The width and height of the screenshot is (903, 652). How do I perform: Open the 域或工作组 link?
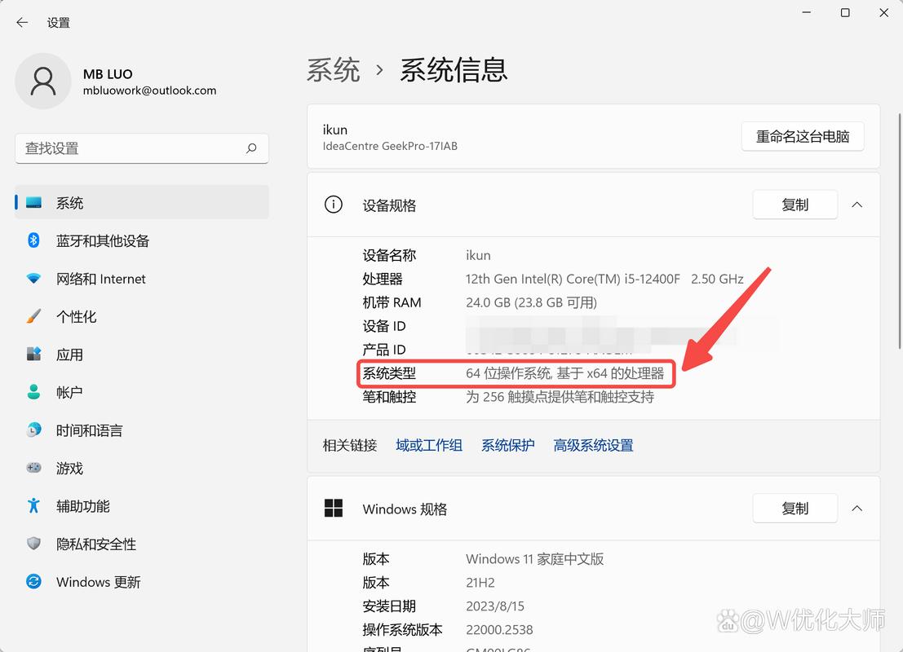click(x=429, y=445)
